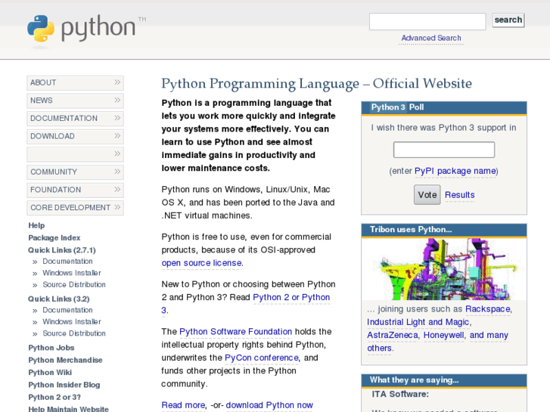Open the Help sidebar link
This screenshot has height=412, width=550.
(36, 225)
